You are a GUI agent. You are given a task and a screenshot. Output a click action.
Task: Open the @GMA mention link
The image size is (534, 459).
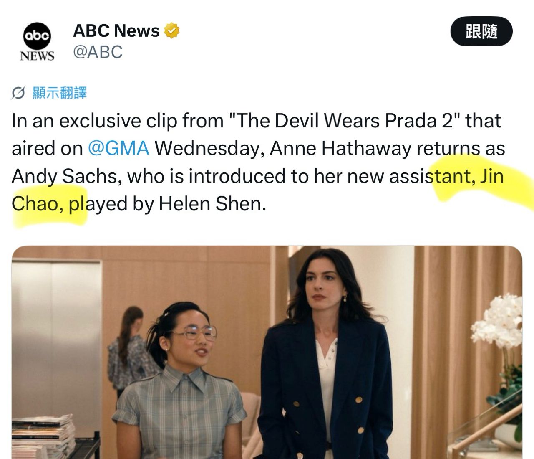[x=119, y=149]
